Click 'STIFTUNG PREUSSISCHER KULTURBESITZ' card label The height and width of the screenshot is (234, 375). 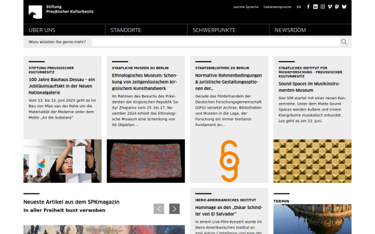coord(51,70)
